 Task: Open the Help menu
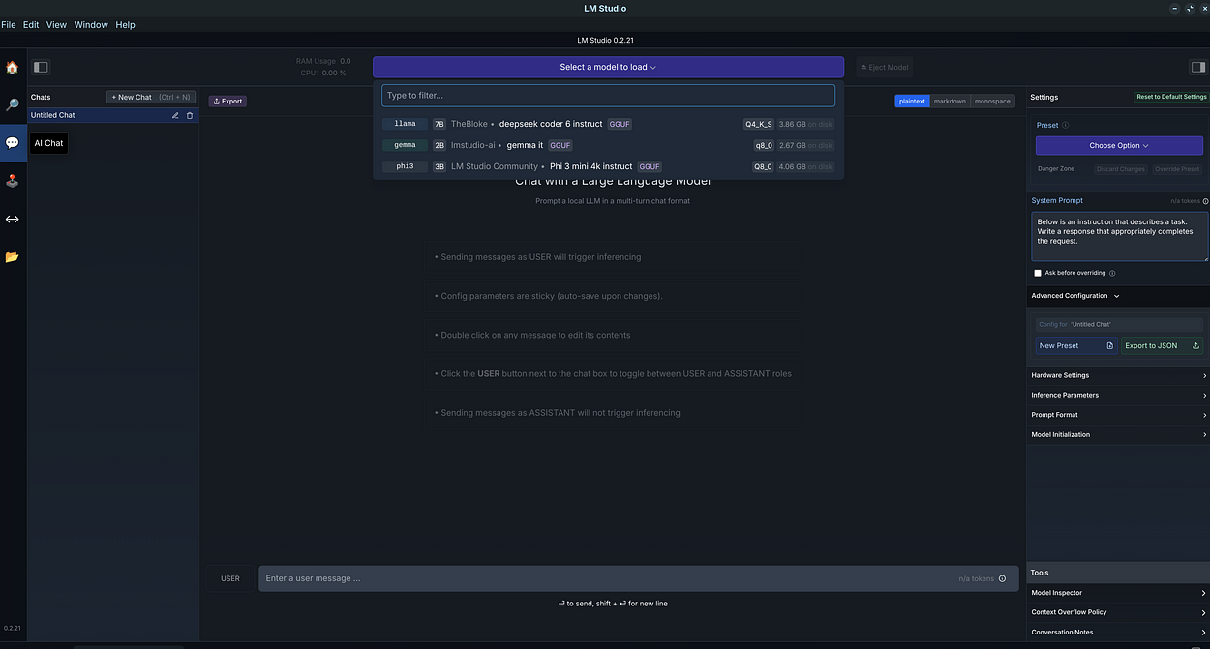(125, 24)
